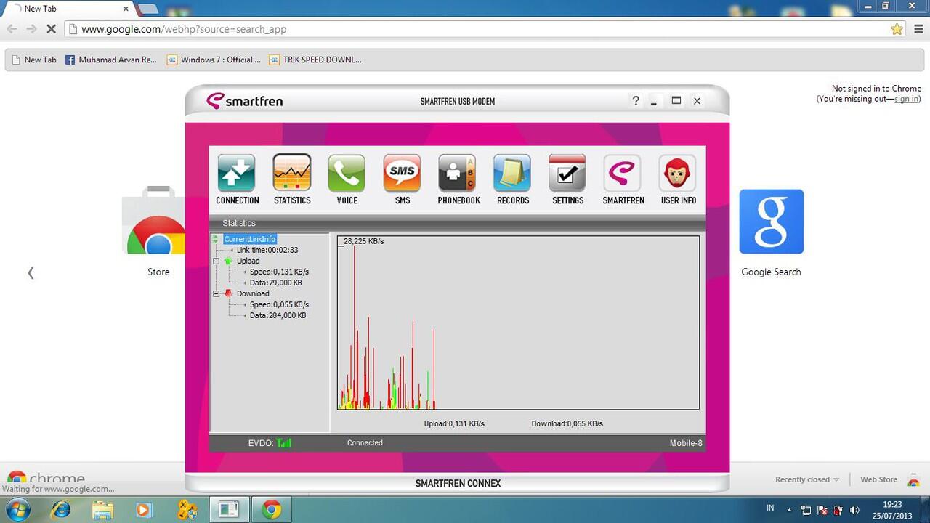The width and height of the screenshot is (930, 523).
Task: Click the IN language indicator in tray
Action: (771, 508)
